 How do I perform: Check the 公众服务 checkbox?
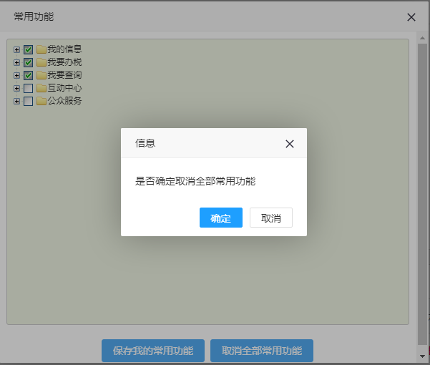click(x=28, y=101)
